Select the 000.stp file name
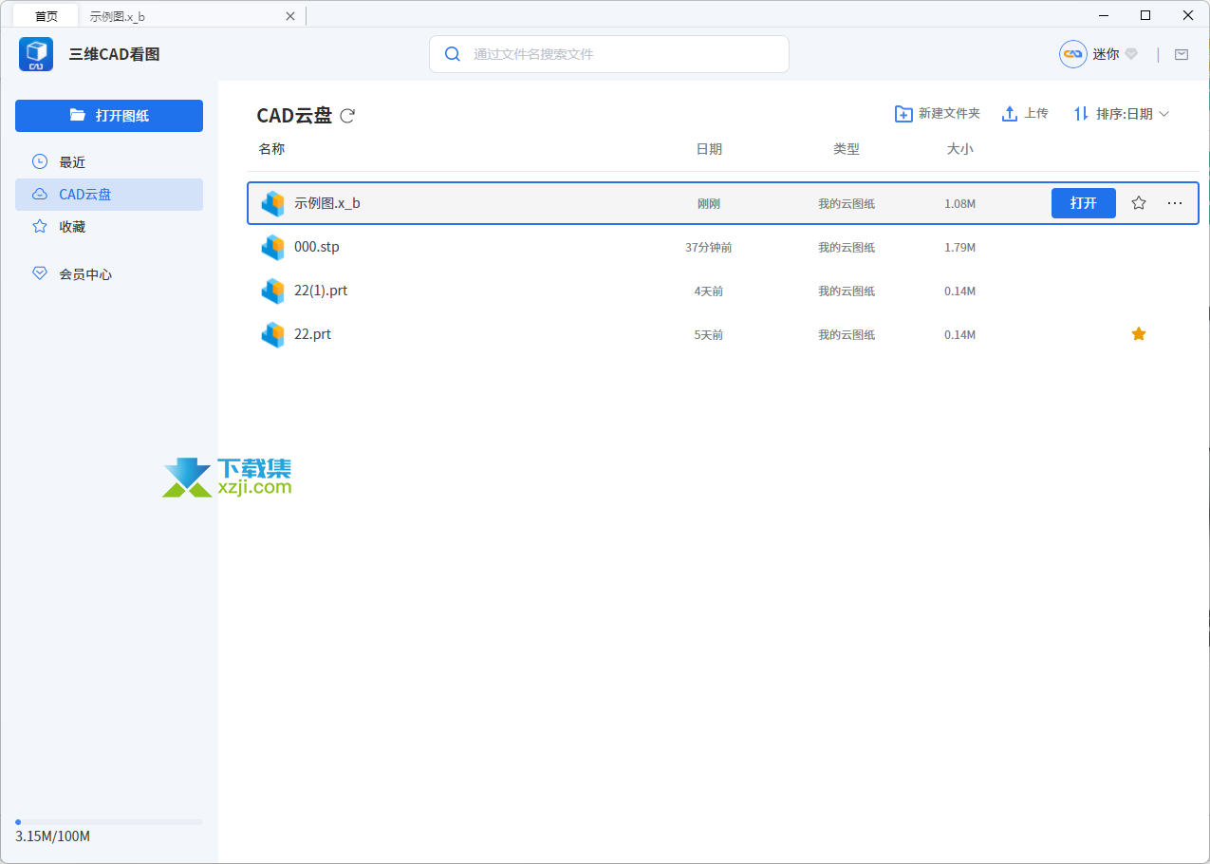1210x864 pixels. click(317, 247)
